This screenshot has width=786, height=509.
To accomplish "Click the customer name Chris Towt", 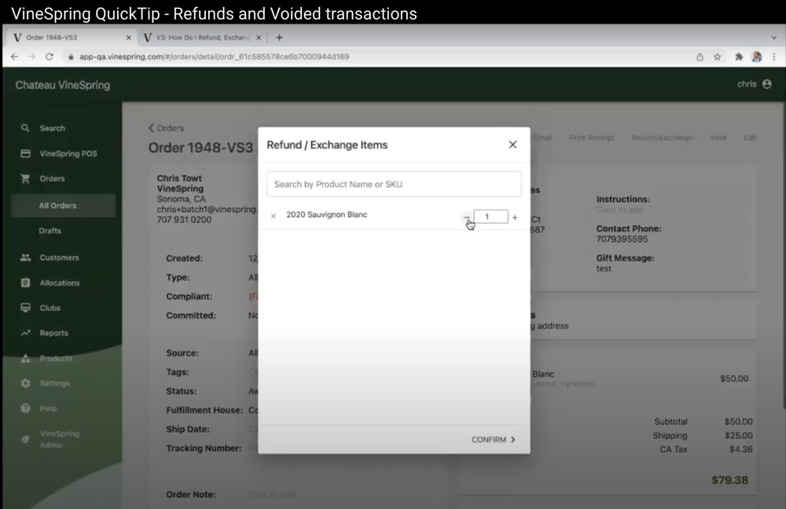I will tap(179, 178).
